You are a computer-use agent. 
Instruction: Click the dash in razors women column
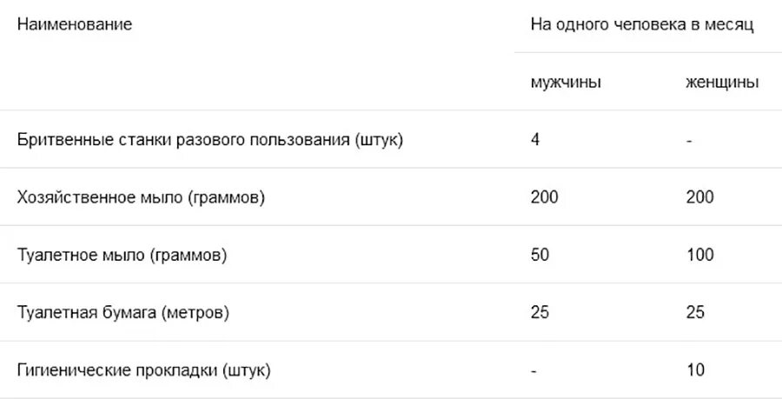[689, 141]
